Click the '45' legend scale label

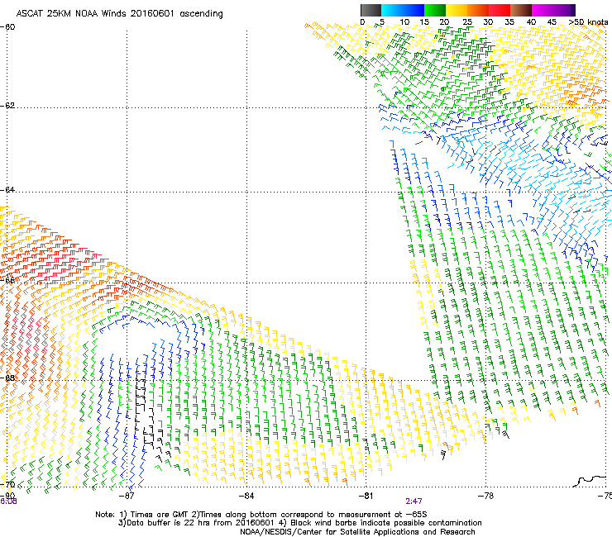[552, 22]
